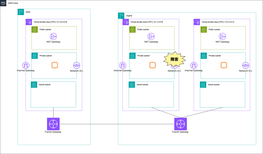Image resolution: width=263 pixels, height=154 pixels.
Task: Select the EC2 instance icon in tokyo VPC
Action: 55,65
